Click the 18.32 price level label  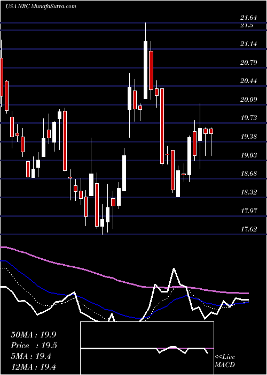[249, 192]
